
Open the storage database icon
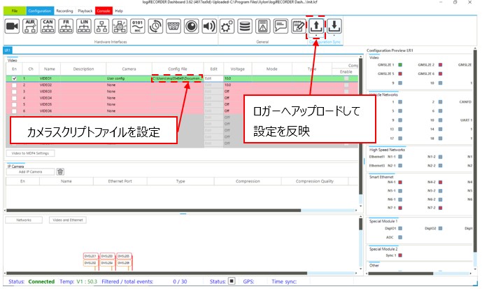pos(245,27)
